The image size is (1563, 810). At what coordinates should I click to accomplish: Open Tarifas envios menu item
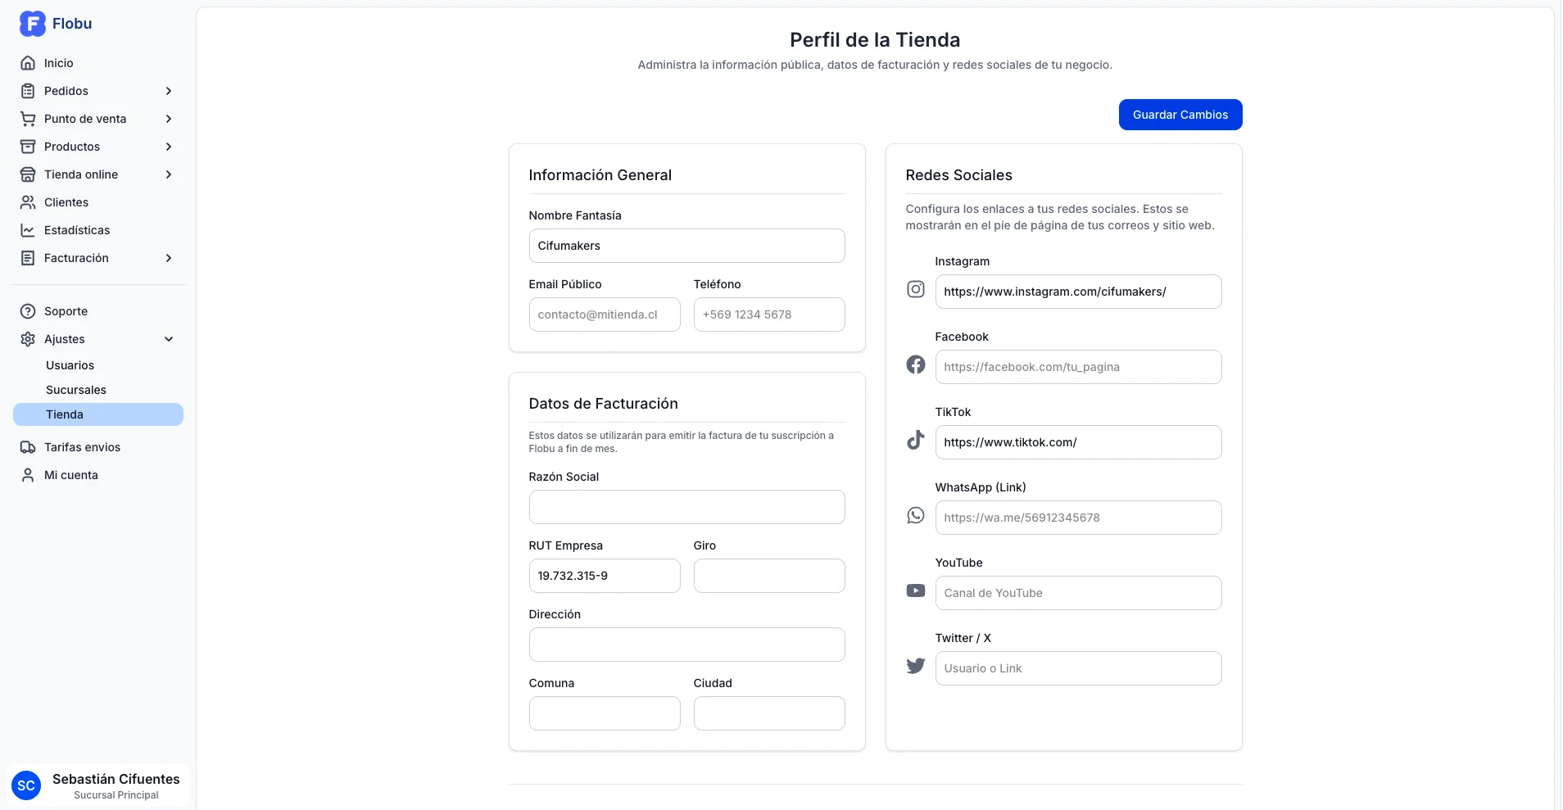[82, 447]
